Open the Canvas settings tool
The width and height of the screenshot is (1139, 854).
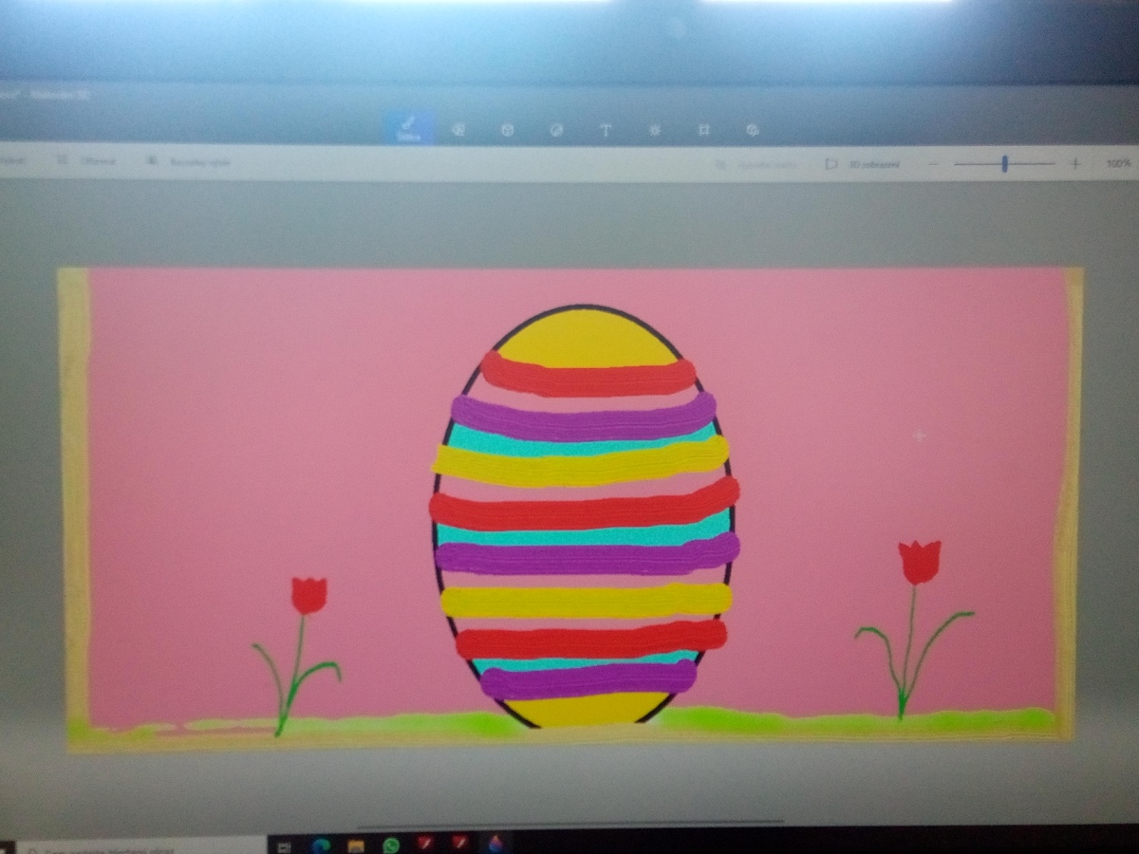[x=703, y=130]
